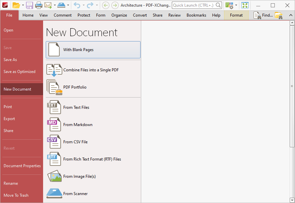295x203 pixels.
Task: Open the Bookmarks ribbon tab
Action: pyautogui.click(x=196, y=15)
